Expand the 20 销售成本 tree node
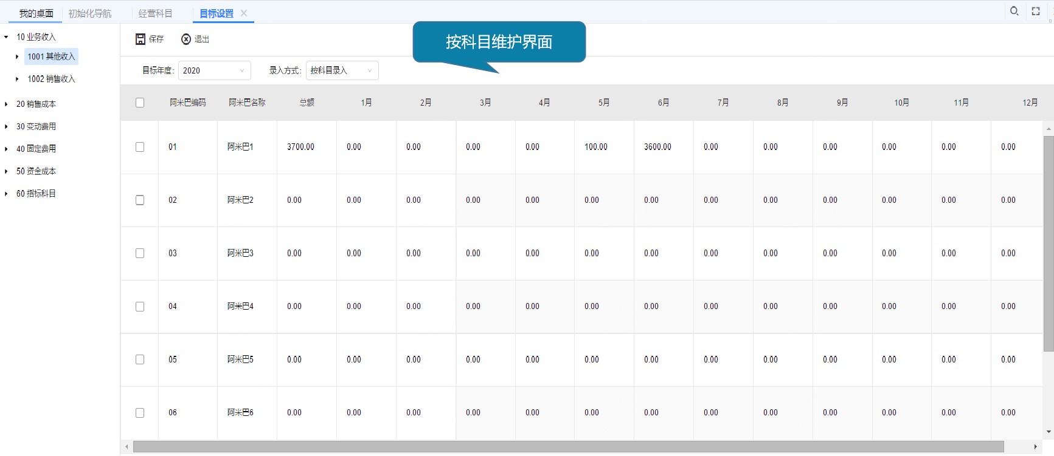1054x456 pixels. (x=6, y=104)
